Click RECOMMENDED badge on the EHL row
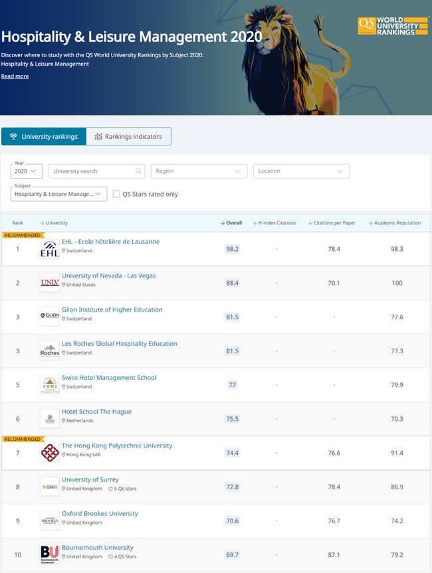The height and width of the screenshot is (573, 432). (x=23, y=235)
